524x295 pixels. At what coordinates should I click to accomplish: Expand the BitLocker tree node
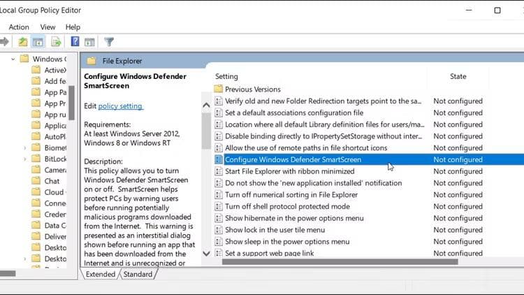[x=25, y=159]
